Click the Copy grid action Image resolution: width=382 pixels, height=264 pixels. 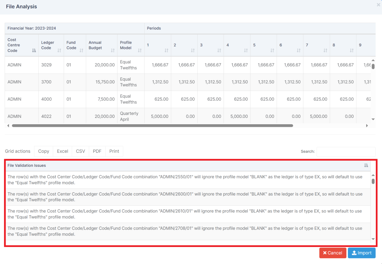pyautogui.click(x=44, y=151)
